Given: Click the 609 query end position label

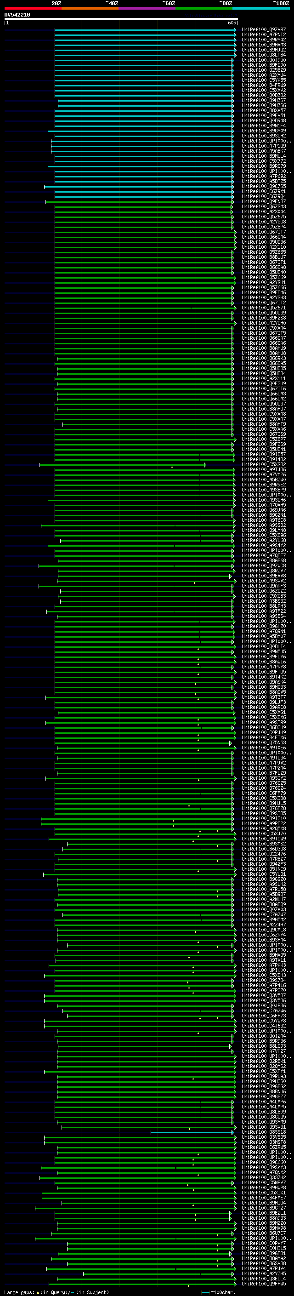Looking at the screenshot, I should coord(232,23).
